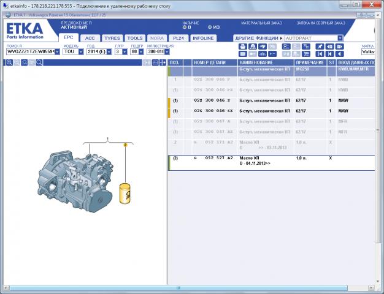This screenshot has height=294, width=384.
Task: Click the MQ250 note in the header row
Action: (x=302, y=69)
